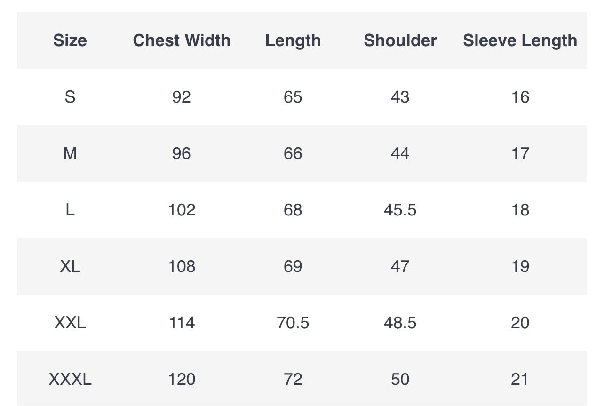
Task: Click sleeve length value 16
Action: pos(520,97)
